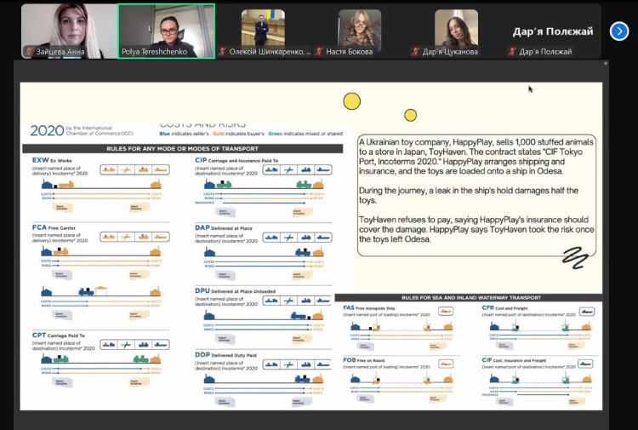Click the FCA transport mode icon strip
This screenshot has height=430, width=638.
click(134, 237)
